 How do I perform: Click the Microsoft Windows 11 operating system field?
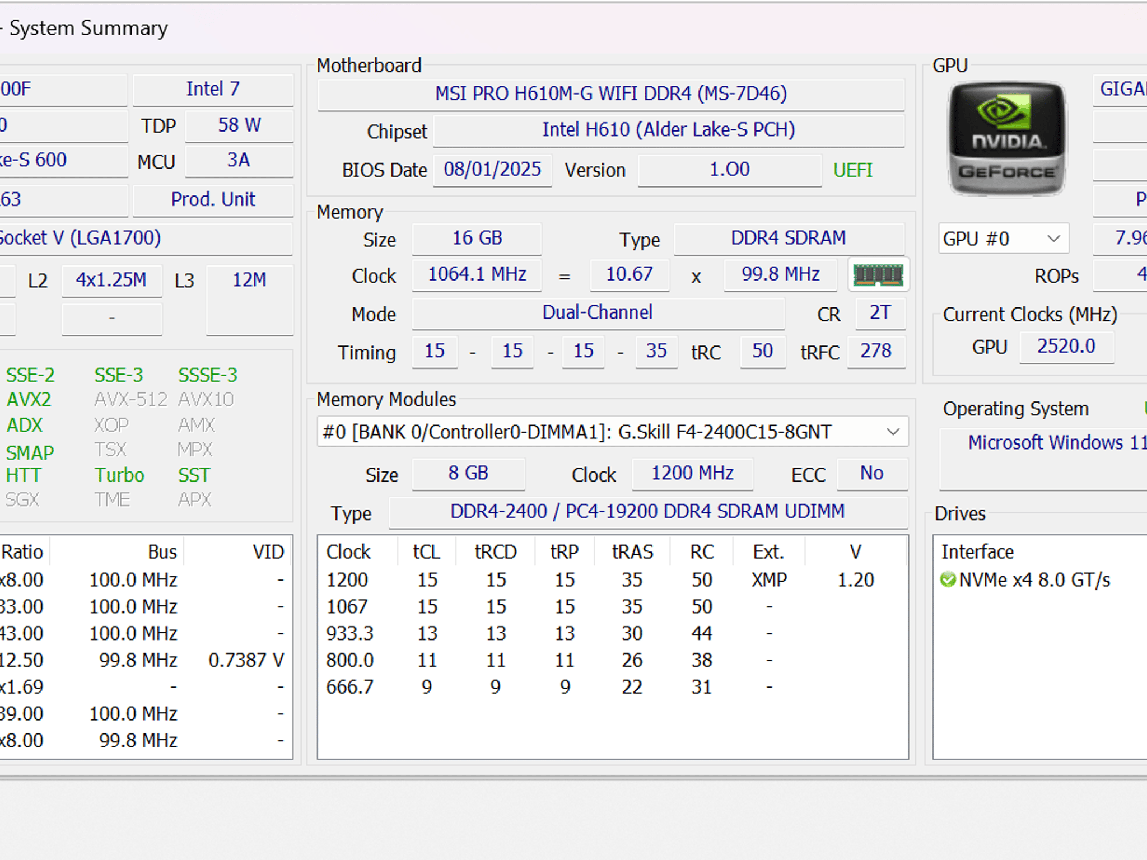click(x=1043, y=459)
